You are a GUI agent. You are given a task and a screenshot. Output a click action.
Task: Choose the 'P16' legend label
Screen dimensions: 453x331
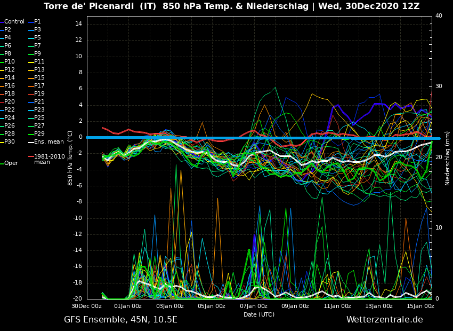click(9, 85)
